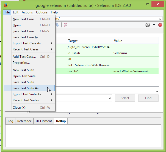Choose Add Test Case...

[x=29, y=57]
